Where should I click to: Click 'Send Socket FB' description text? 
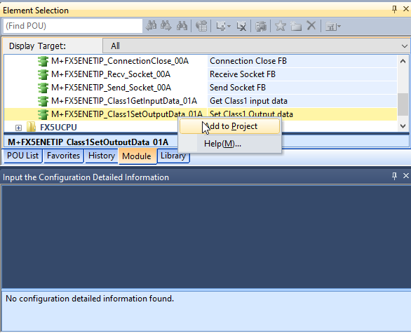tap(238, 88)
